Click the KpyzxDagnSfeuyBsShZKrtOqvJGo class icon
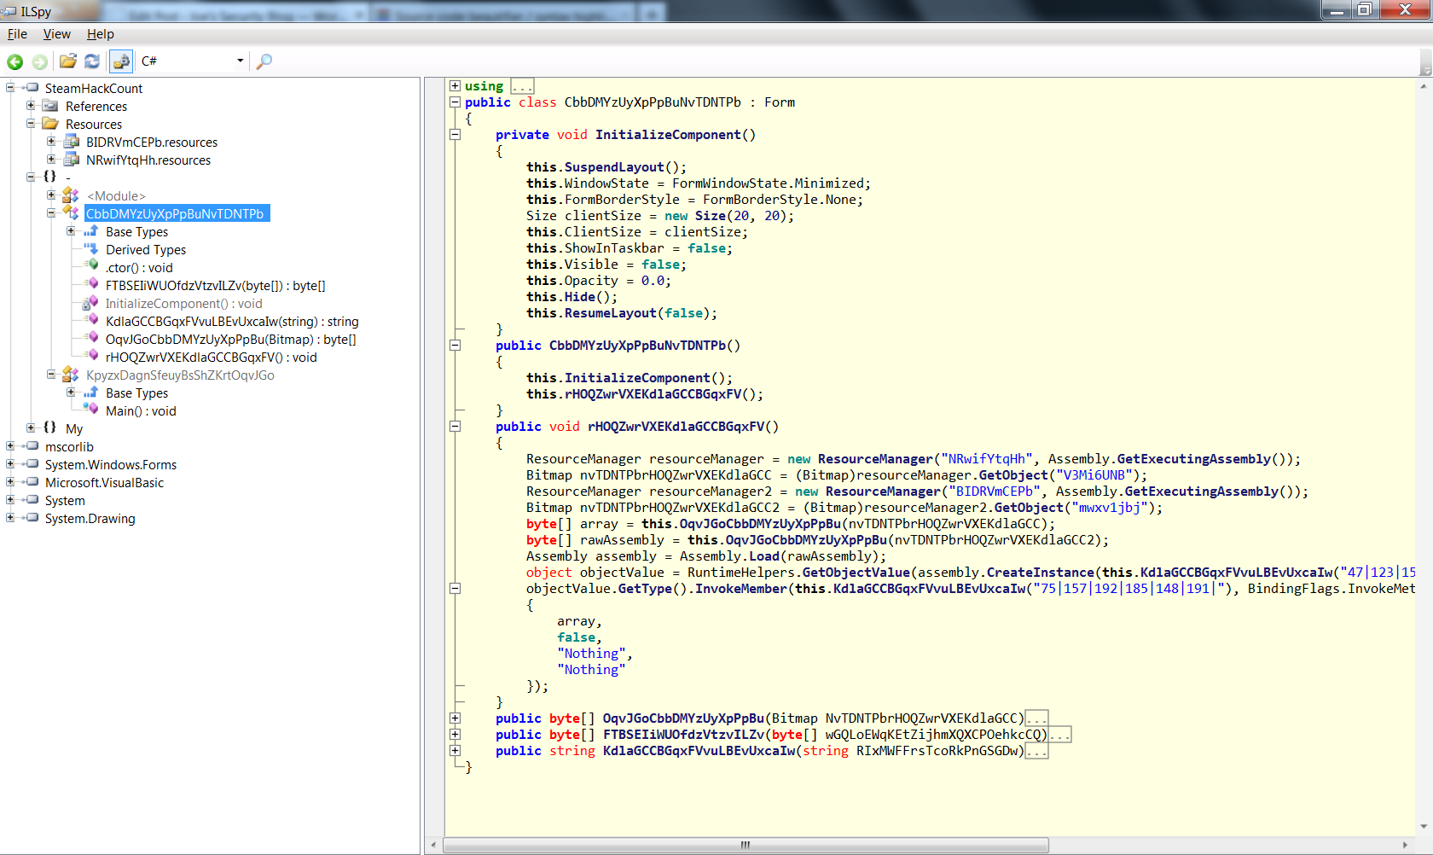Screen dimensions: 1433x855 (71, 375)
